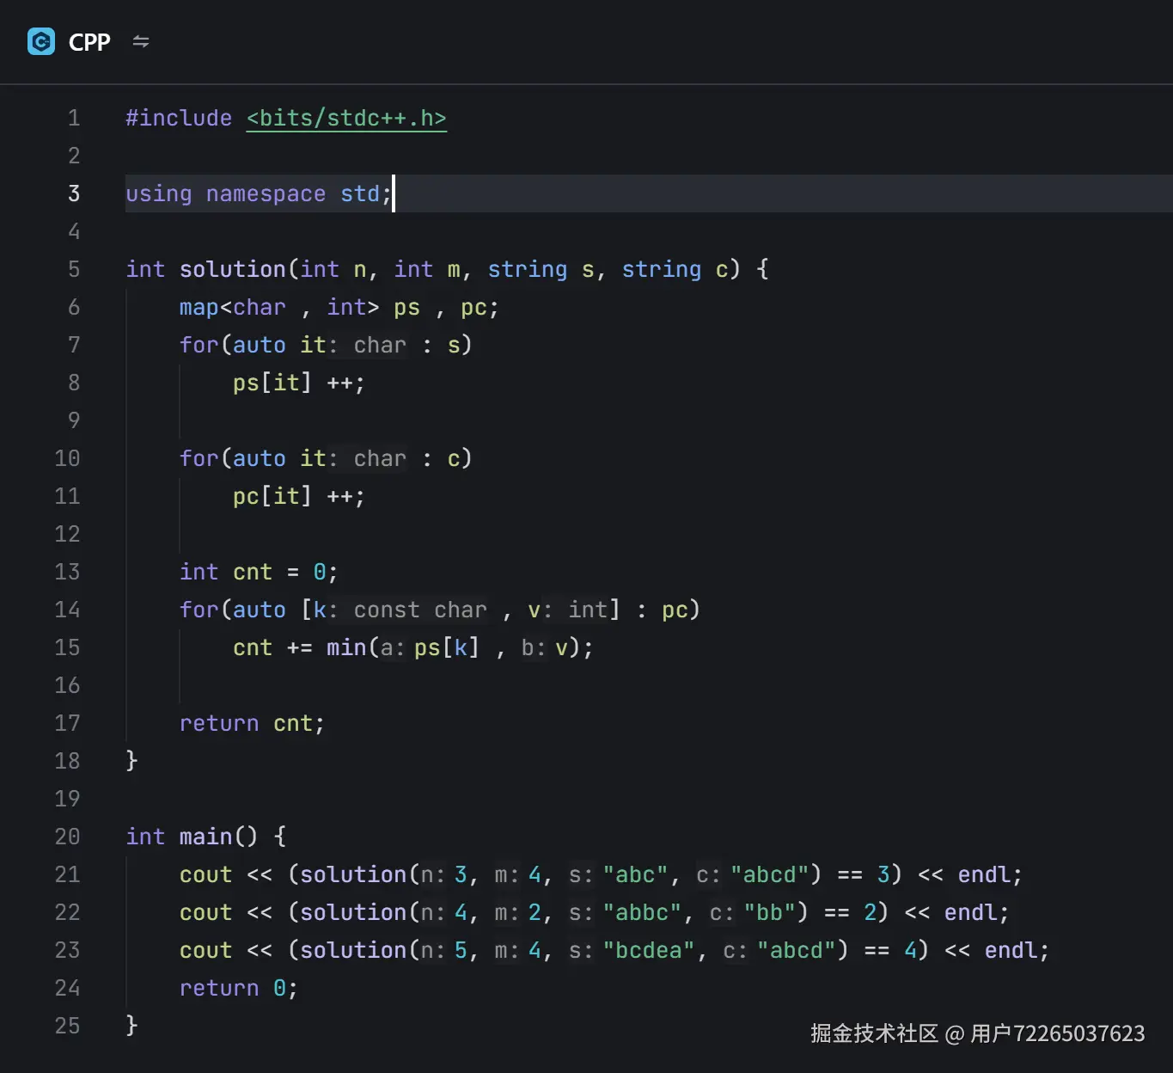Image resolution: width=1173 pixels, height=1073 pixels.
Task: Click 'map<char' on line 6
Action: pyautogui.click(x=232, y=307)
